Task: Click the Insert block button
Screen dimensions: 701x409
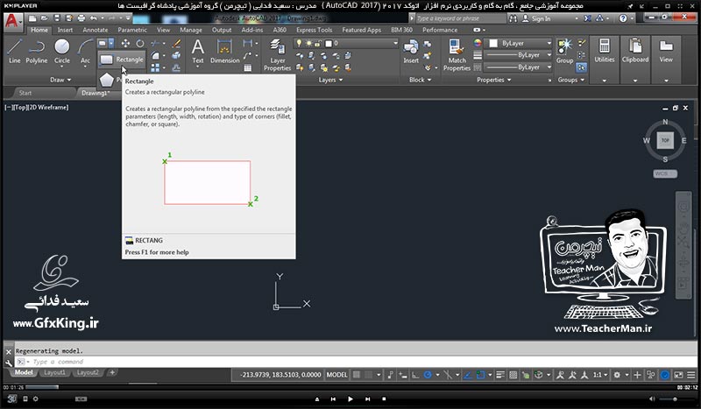Action: coord(410,52)
